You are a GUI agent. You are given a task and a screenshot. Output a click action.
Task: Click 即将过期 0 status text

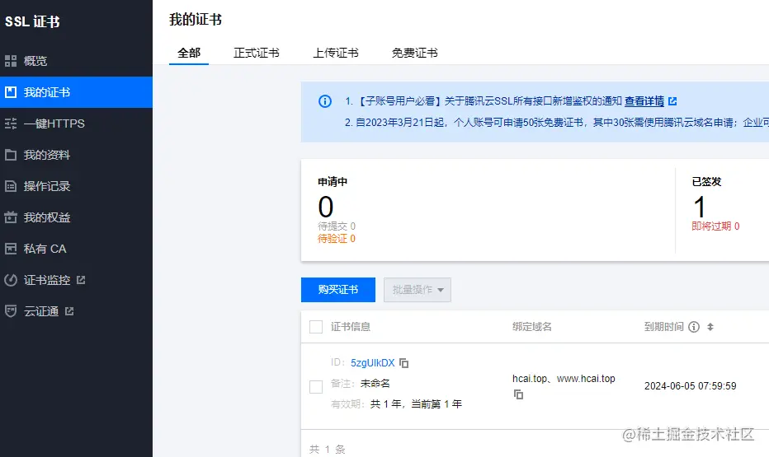tap(715, 226)
